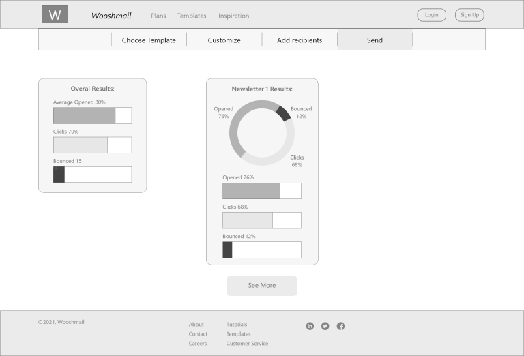Image resolution: width=524 pixels, height=356 pixels.
Task: Click the C 2021, Wooshmail copyright text
Action: [x=61, y=322]
